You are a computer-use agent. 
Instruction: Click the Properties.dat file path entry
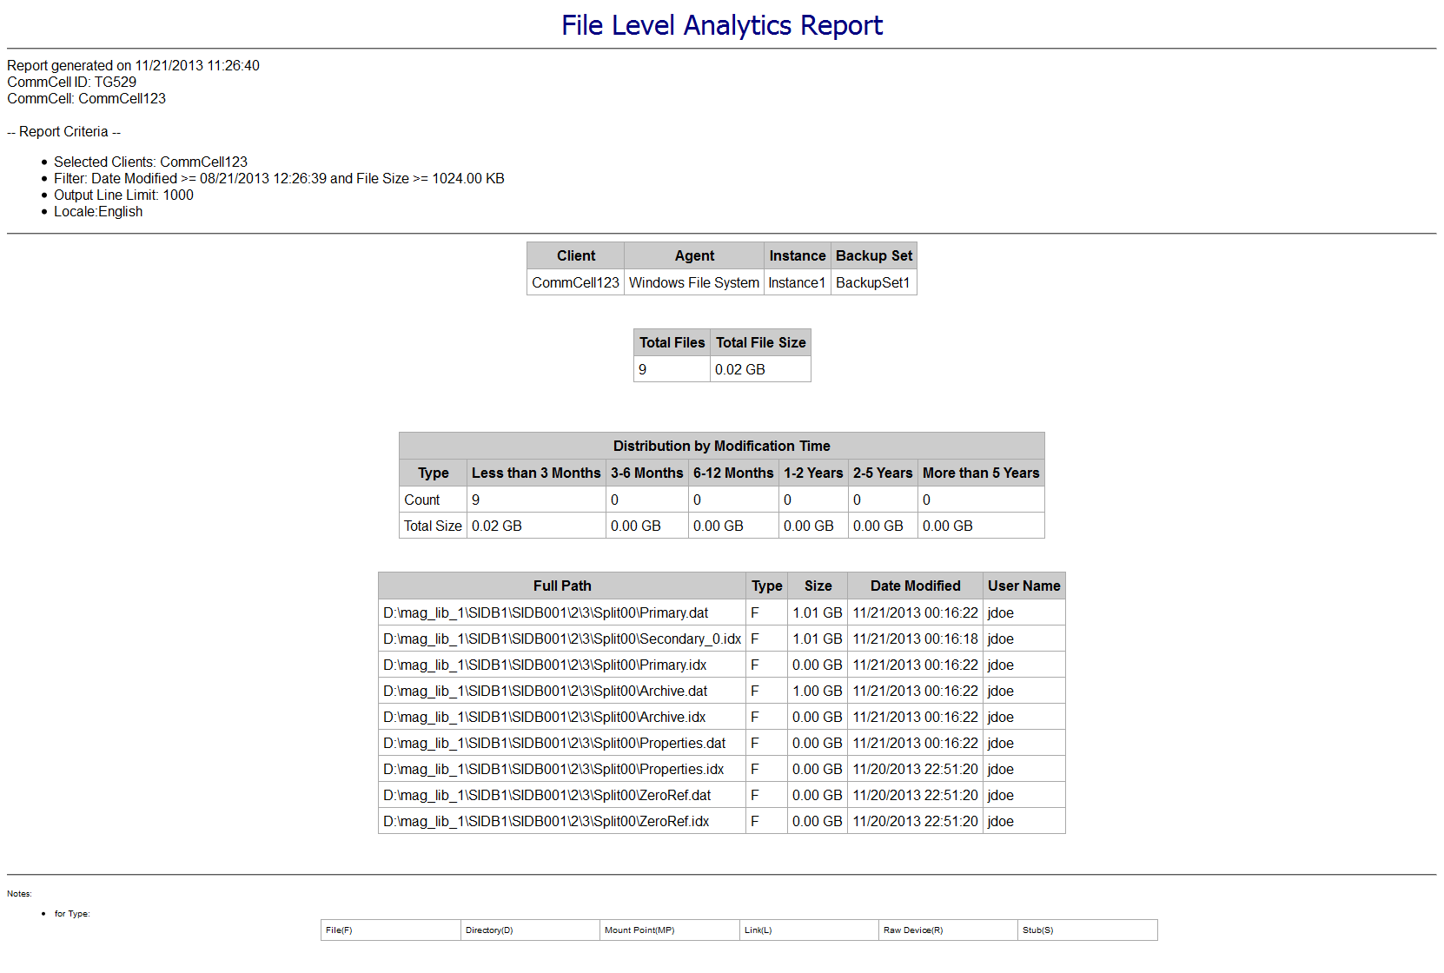(553, 743)
